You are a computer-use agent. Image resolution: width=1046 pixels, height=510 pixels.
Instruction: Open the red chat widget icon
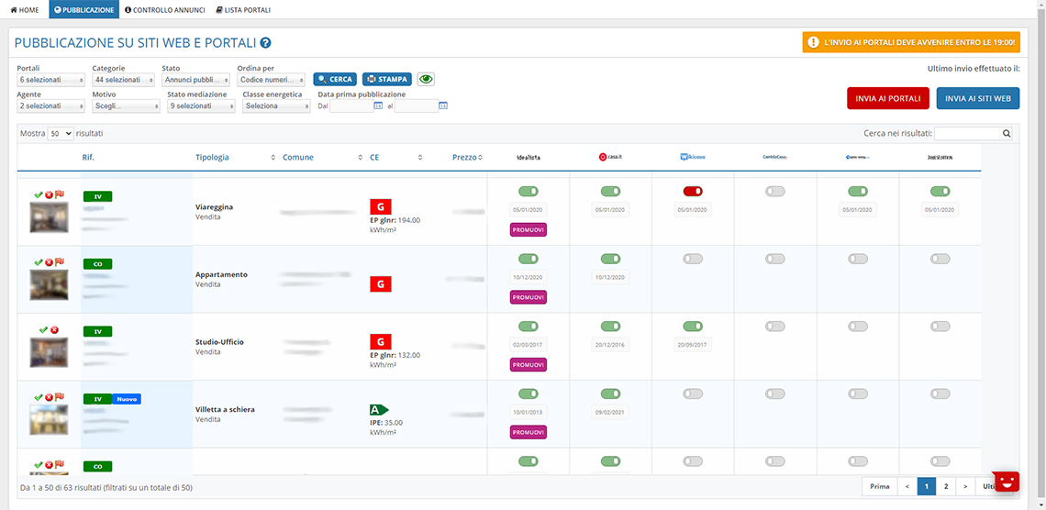pyautogui.click(x=1007, y=481)
